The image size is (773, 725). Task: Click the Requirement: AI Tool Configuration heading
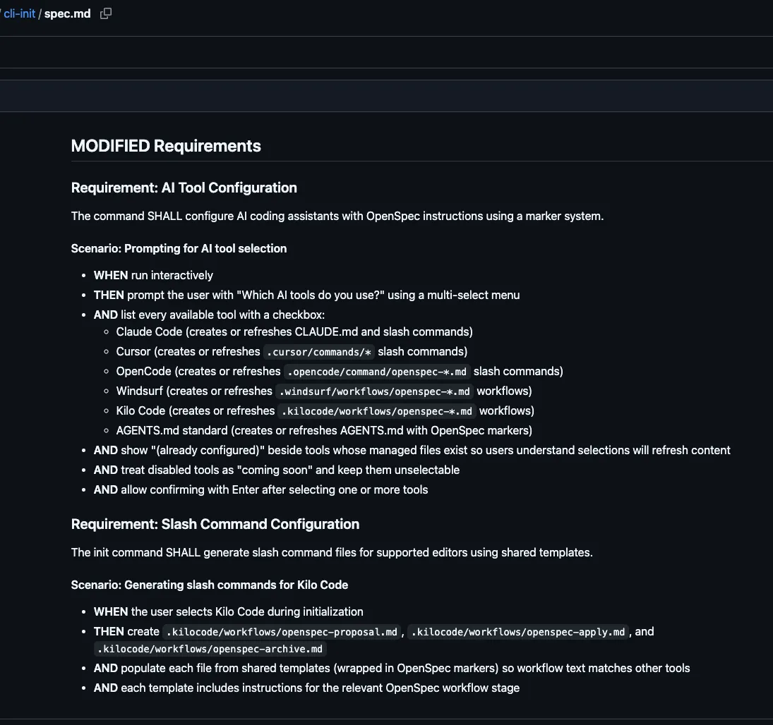pyautogui.click(x=184, y=188)
